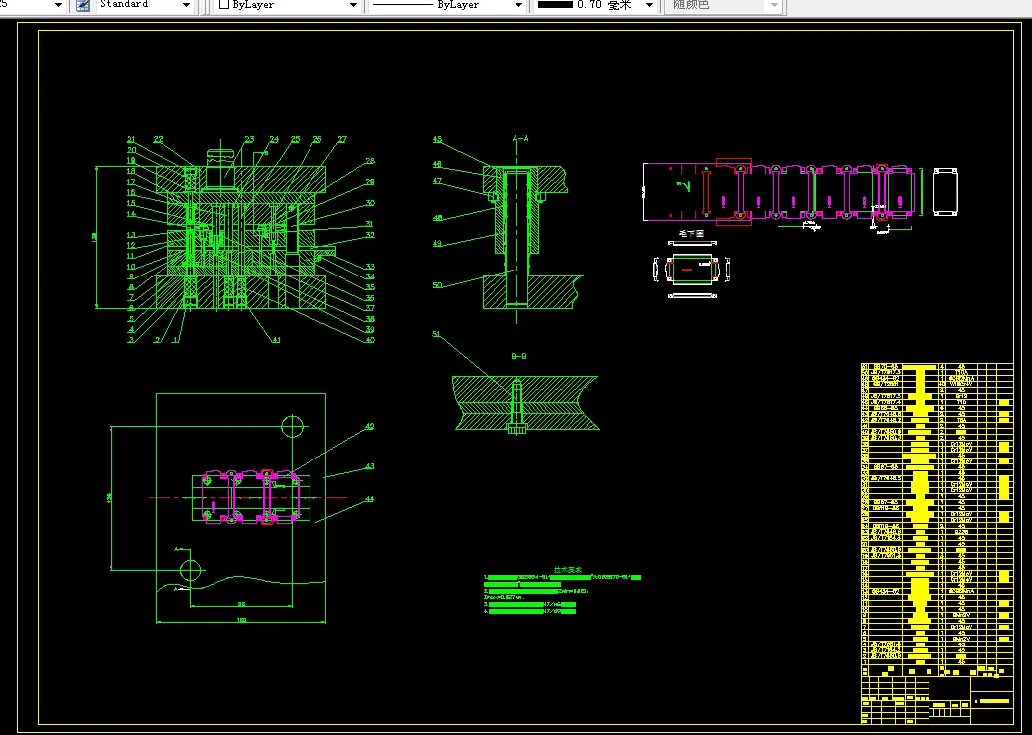The width and height of the screenshot is (1032, 735).
Task: Open the Standard table style dropdown
Action: [186, 5]
